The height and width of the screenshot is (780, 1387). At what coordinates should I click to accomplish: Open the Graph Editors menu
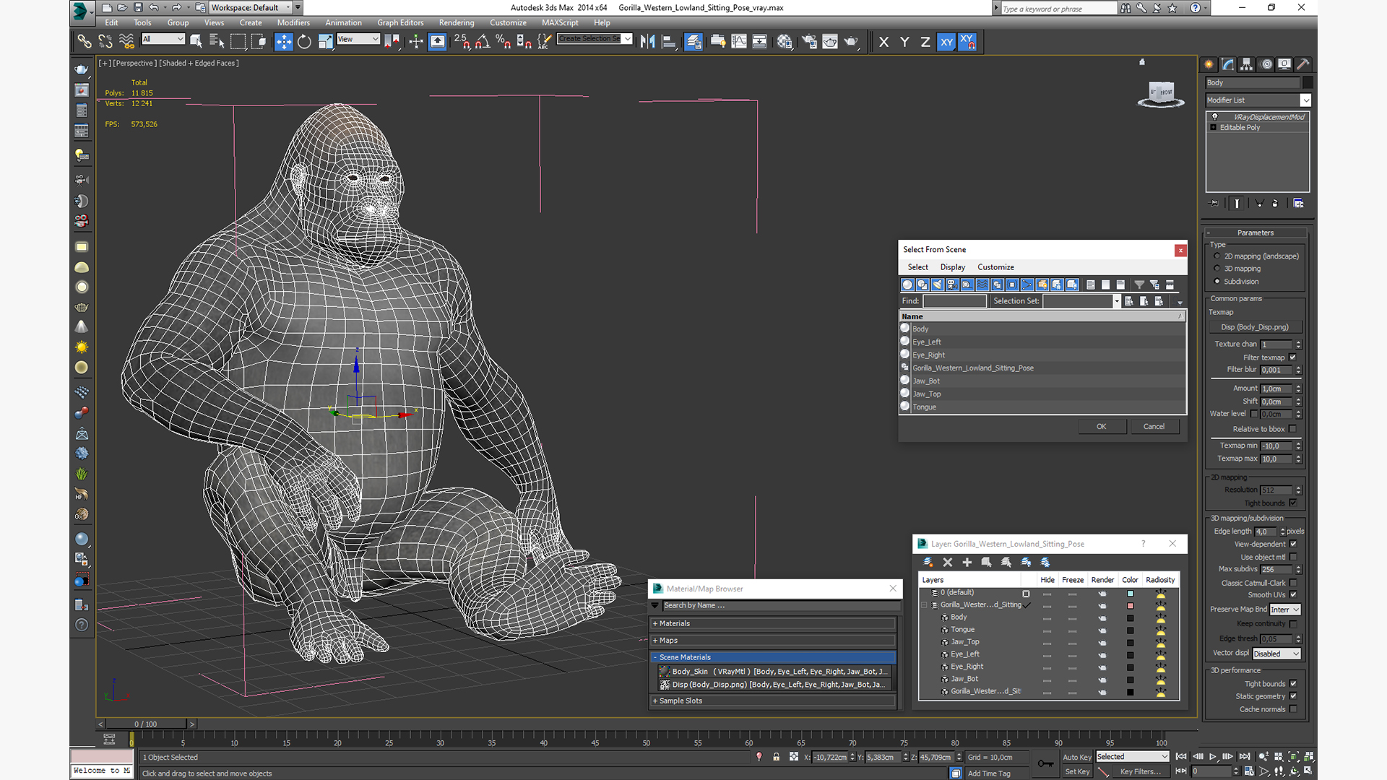click(x=400, y=22)
